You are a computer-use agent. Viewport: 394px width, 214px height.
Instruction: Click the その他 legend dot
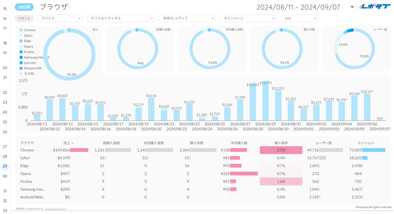pos(21,74)
